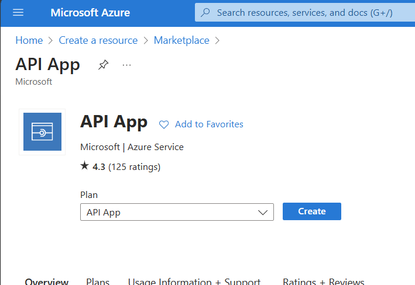Click the heart favorites icon
This screenshot has width=415, height=285.
(164, 124)
